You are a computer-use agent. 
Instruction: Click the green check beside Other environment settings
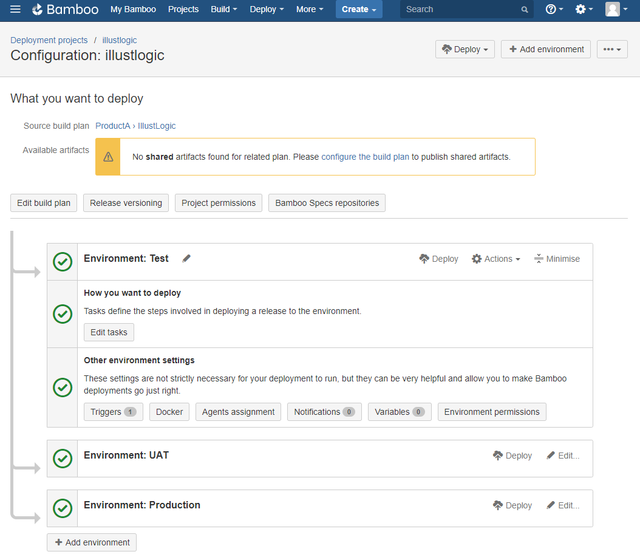click(x=63, y=388)
